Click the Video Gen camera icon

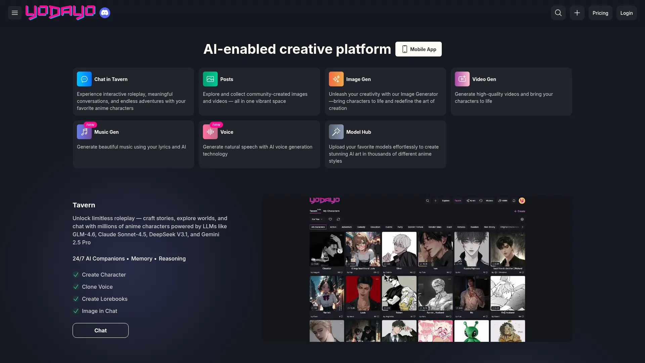[x=462, y=79]
